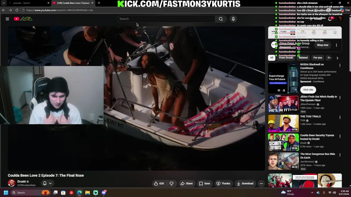Screen dimensions: 351x197
Task: Open options for Most Dangerous Bus Ride
Action: pos(340,155)
